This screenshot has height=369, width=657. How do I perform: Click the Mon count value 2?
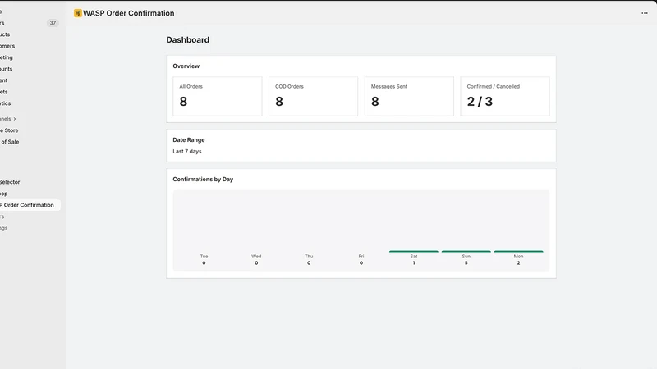pos(518,263)
